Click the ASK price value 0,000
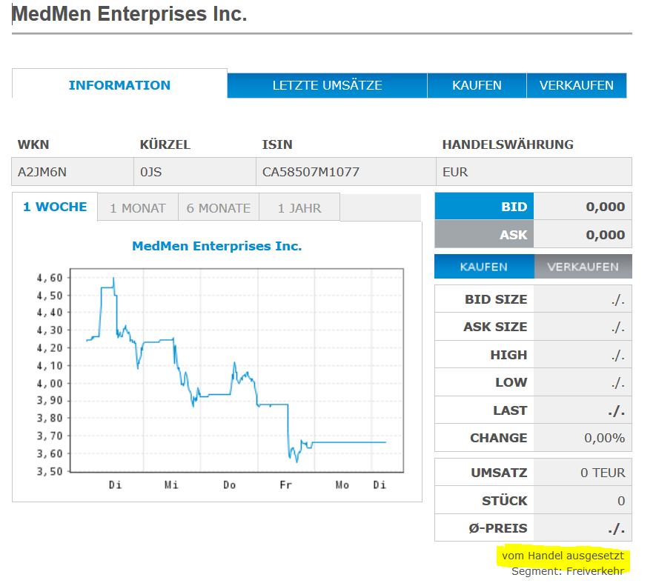The width and height of the screenshot is (656, 586). (x=605, y=235)
